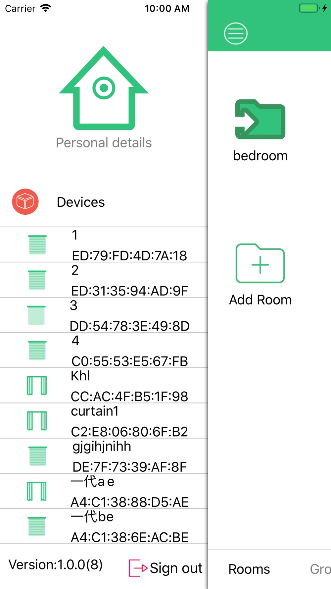The height and width of the screenshot is (589, 331).
Task: Select the curtain icon next to Khl
Action: (37, 386)
